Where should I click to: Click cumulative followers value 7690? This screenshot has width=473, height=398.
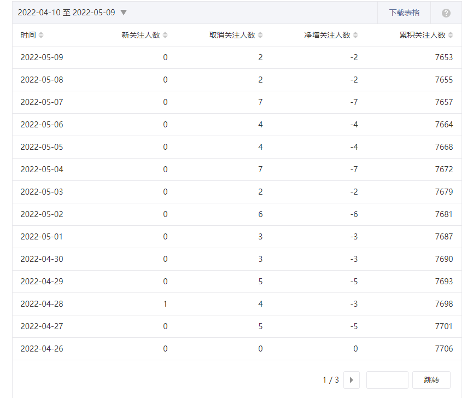click(443, 259)
